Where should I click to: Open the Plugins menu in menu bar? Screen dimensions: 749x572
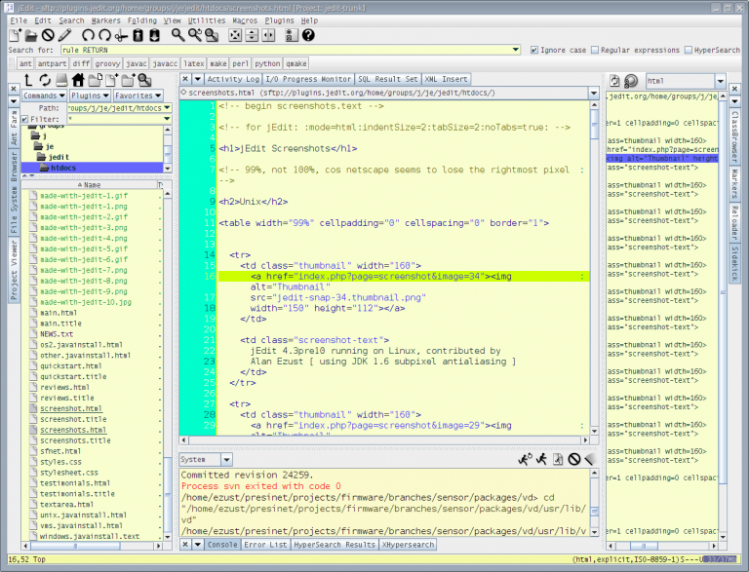(279, 20)
